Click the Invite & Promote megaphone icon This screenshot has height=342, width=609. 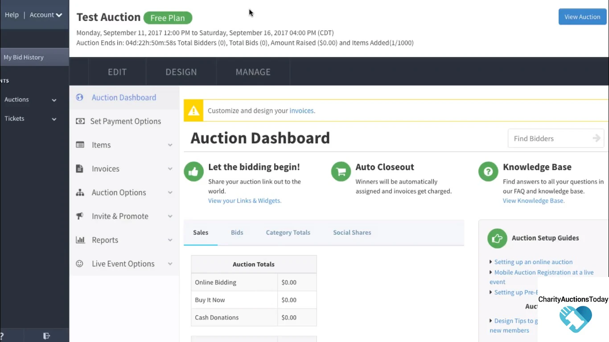click(80, 216)
